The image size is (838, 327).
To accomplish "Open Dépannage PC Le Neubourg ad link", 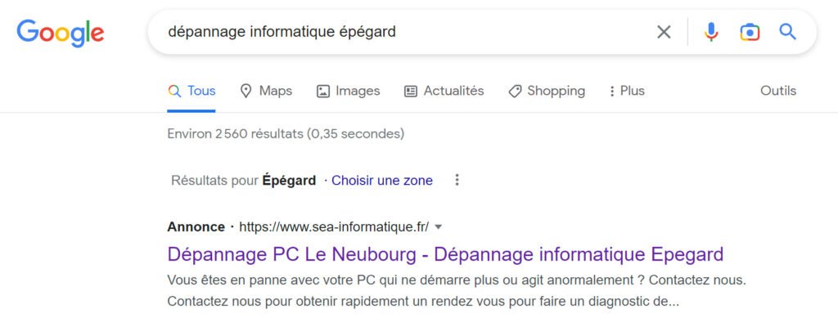I will tap(445, 253).
